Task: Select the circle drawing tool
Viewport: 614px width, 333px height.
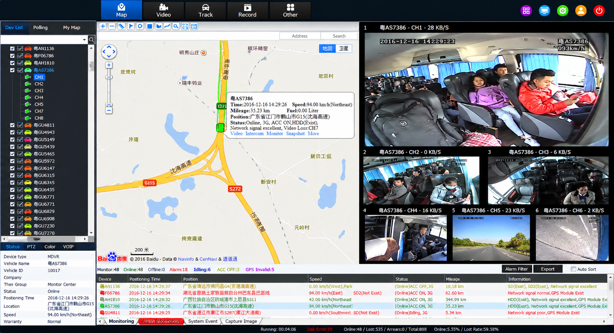Action: tap(140, 26)
